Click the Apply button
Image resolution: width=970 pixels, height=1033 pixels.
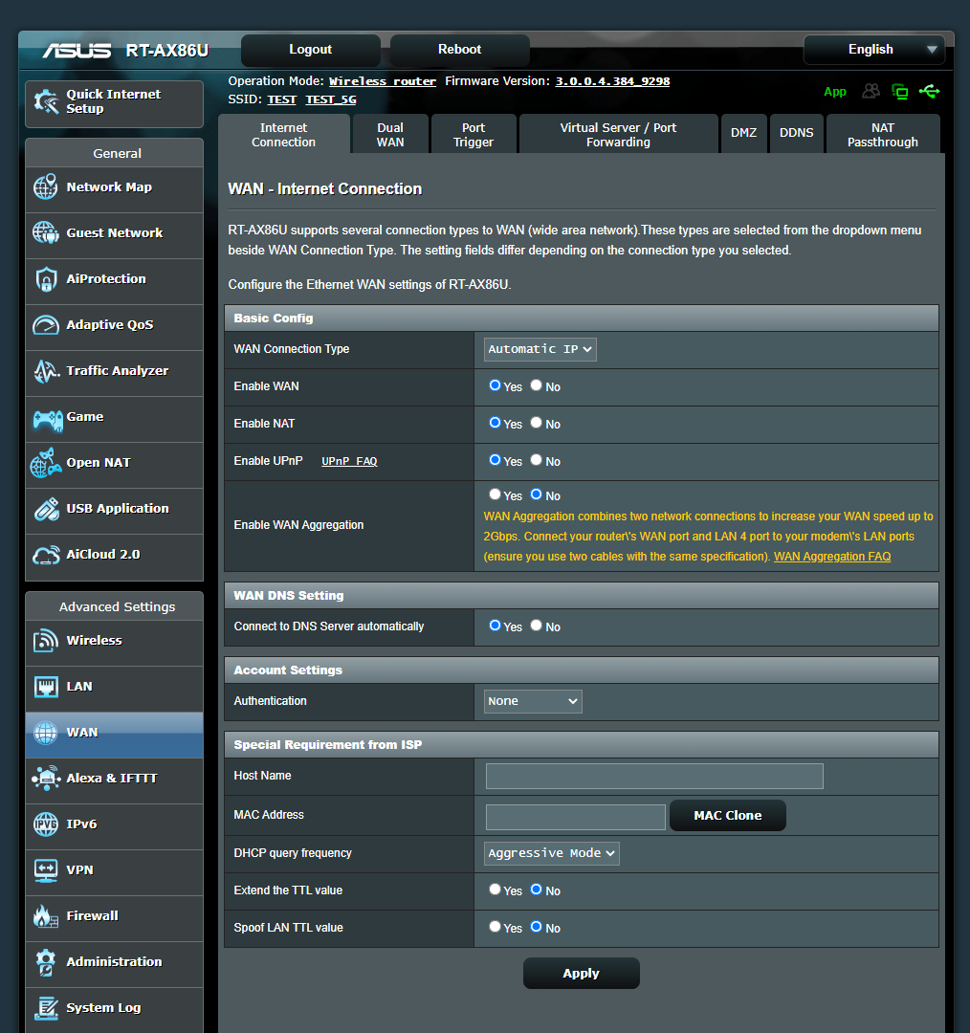pos(582,974)
